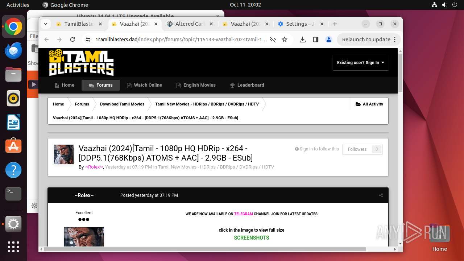The image size is (464, 261).
Task: Open ~Rolex~ author link under title
Action: [x=94, y=167]
